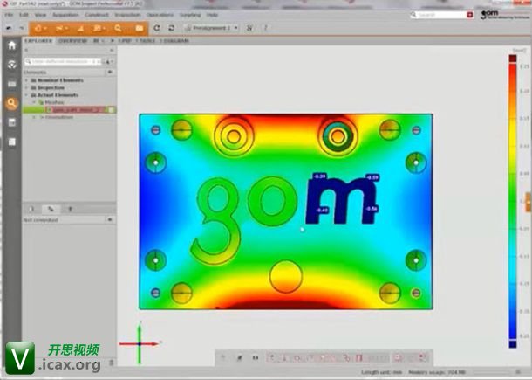Screen dimensions: 532x380
Task: Switch to the 3D view tab
Action: pos(124,41)
